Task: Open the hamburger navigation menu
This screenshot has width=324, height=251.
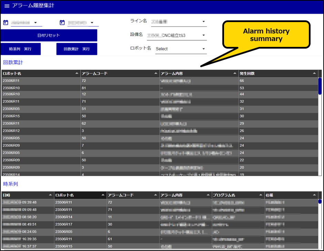Action: (x=7, y=6)
